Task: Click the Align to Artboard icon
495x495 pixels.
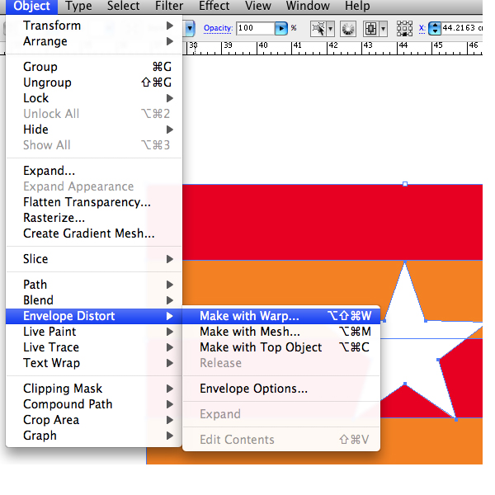Action: 370,29
